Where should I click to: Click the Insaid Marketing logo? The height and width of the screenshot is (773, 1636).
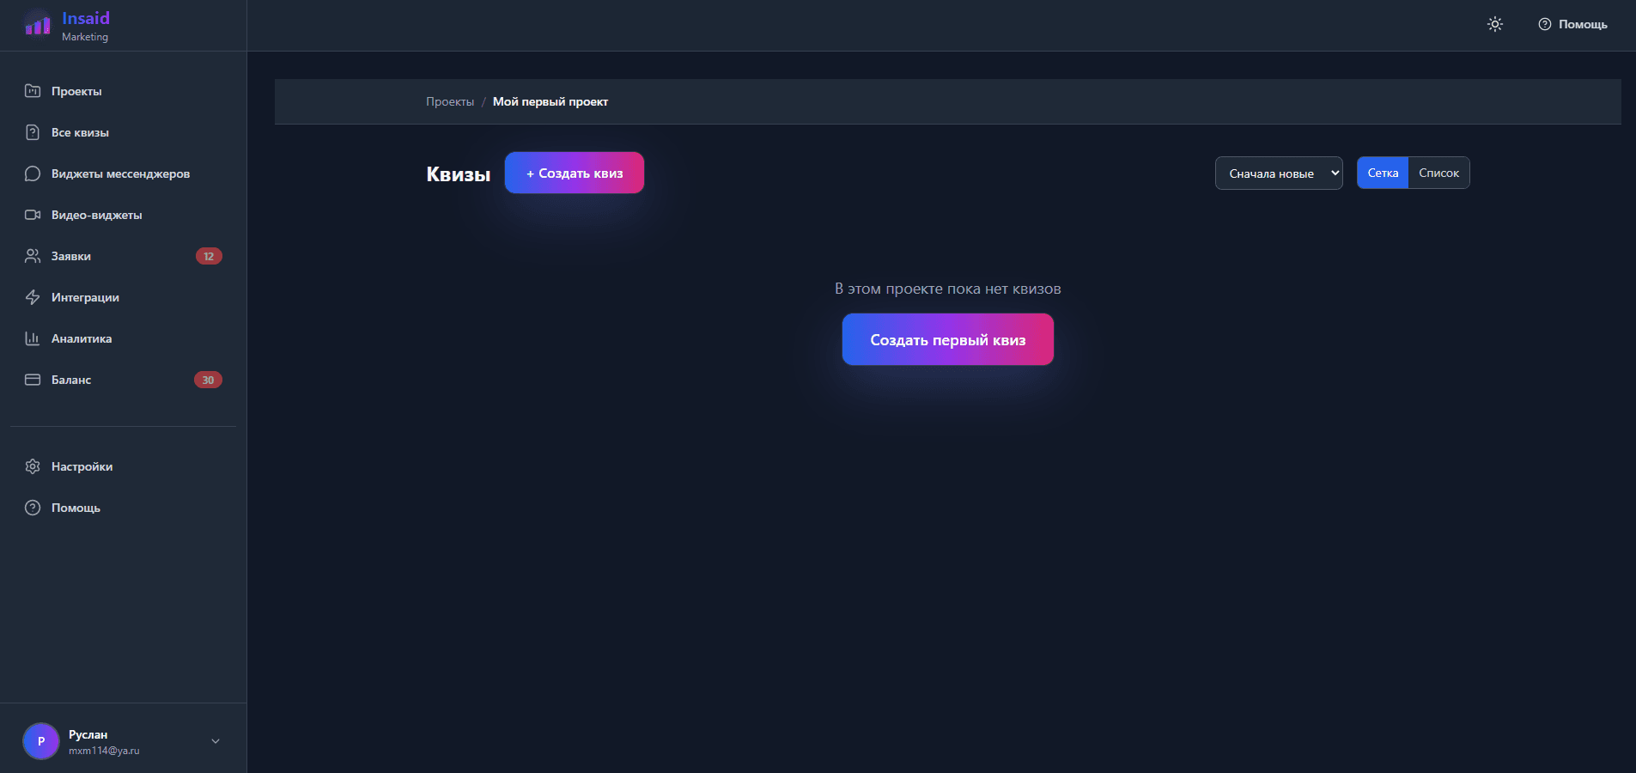click(67, 26)
